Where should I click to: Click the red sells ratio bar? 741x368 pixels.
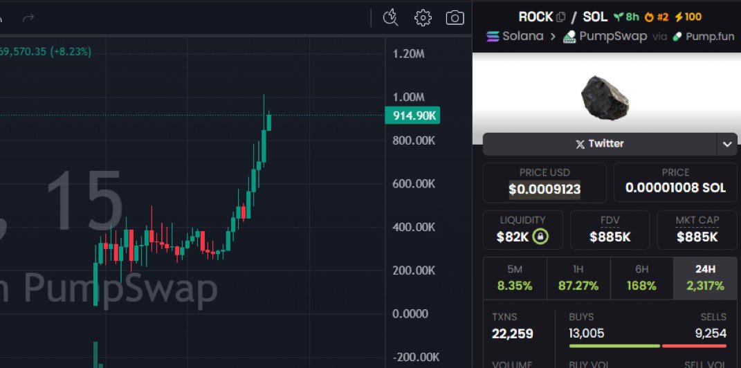coord(694,347)
